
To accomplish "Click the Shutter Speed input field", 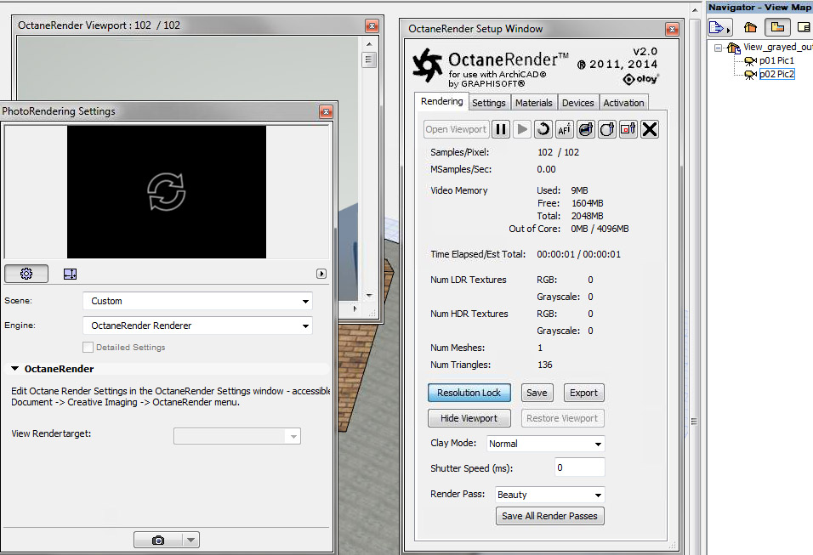I will [x=579, y=467].
